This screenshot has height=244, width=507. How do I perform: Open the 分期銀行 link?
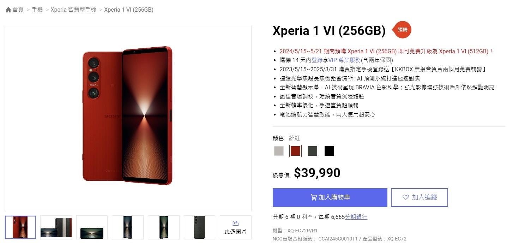(356, 217)
